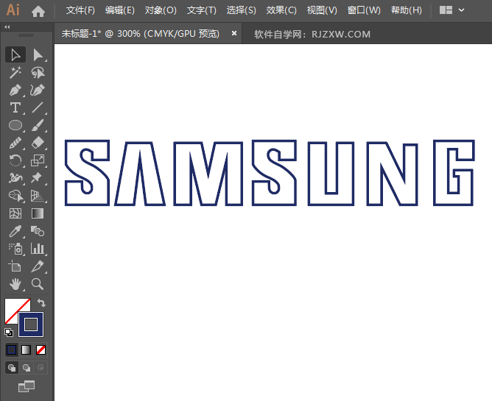Open the 对象(O) menu
492x401 pixels.
(x=161, y=10)
